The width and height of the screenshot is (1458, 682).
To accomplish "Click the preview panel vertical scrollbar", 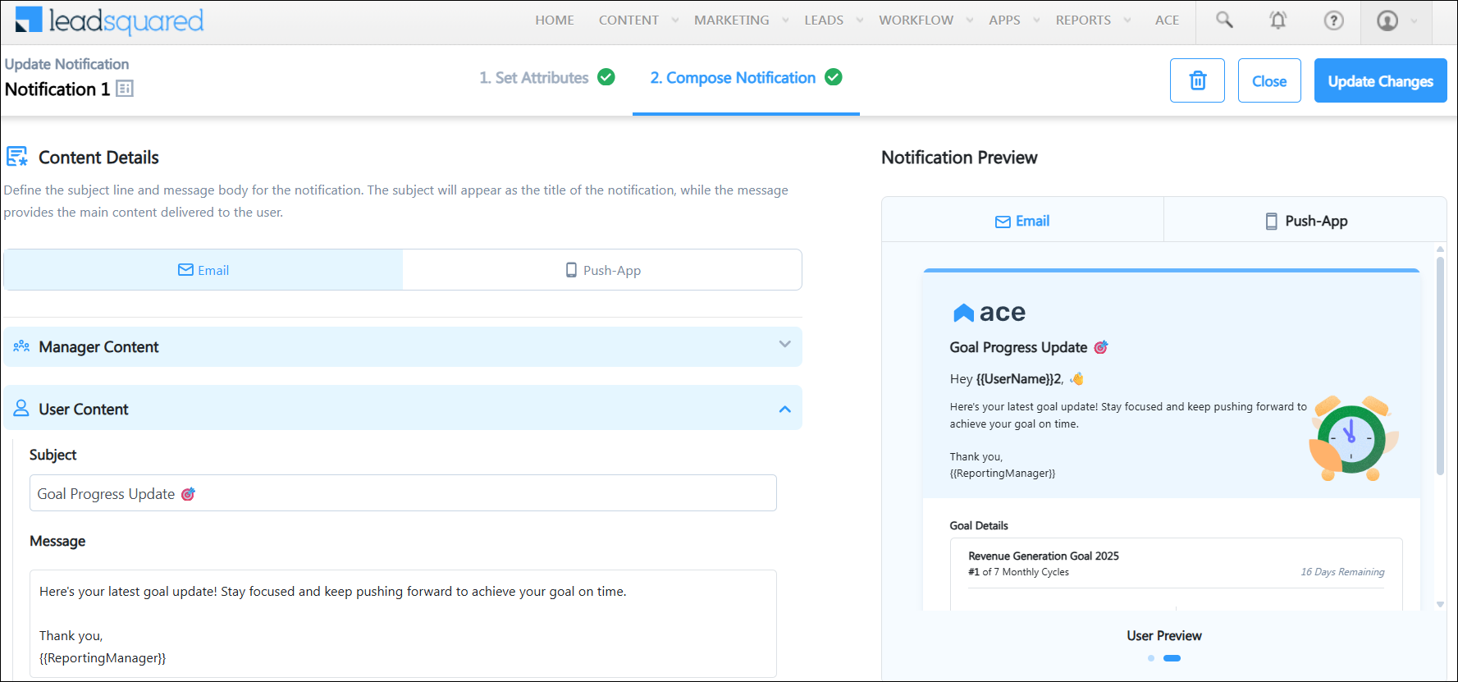I will click(1440, 365).
